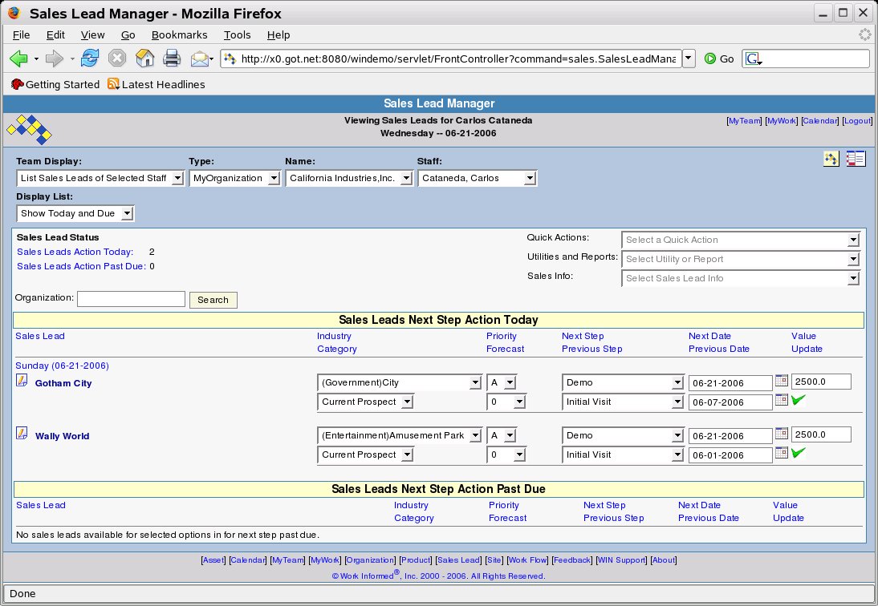Click the Gotham City sales lead link
Image resolution: width=878 pixels, height=606 pixels.
[63, 383]
